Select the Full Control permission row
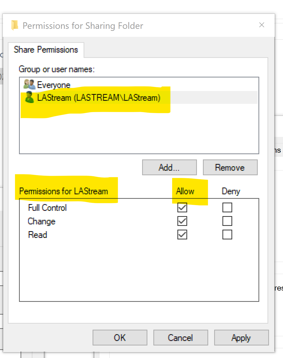Screen dimensions: 283x358 pyautogui.click(x=47, y=208)
